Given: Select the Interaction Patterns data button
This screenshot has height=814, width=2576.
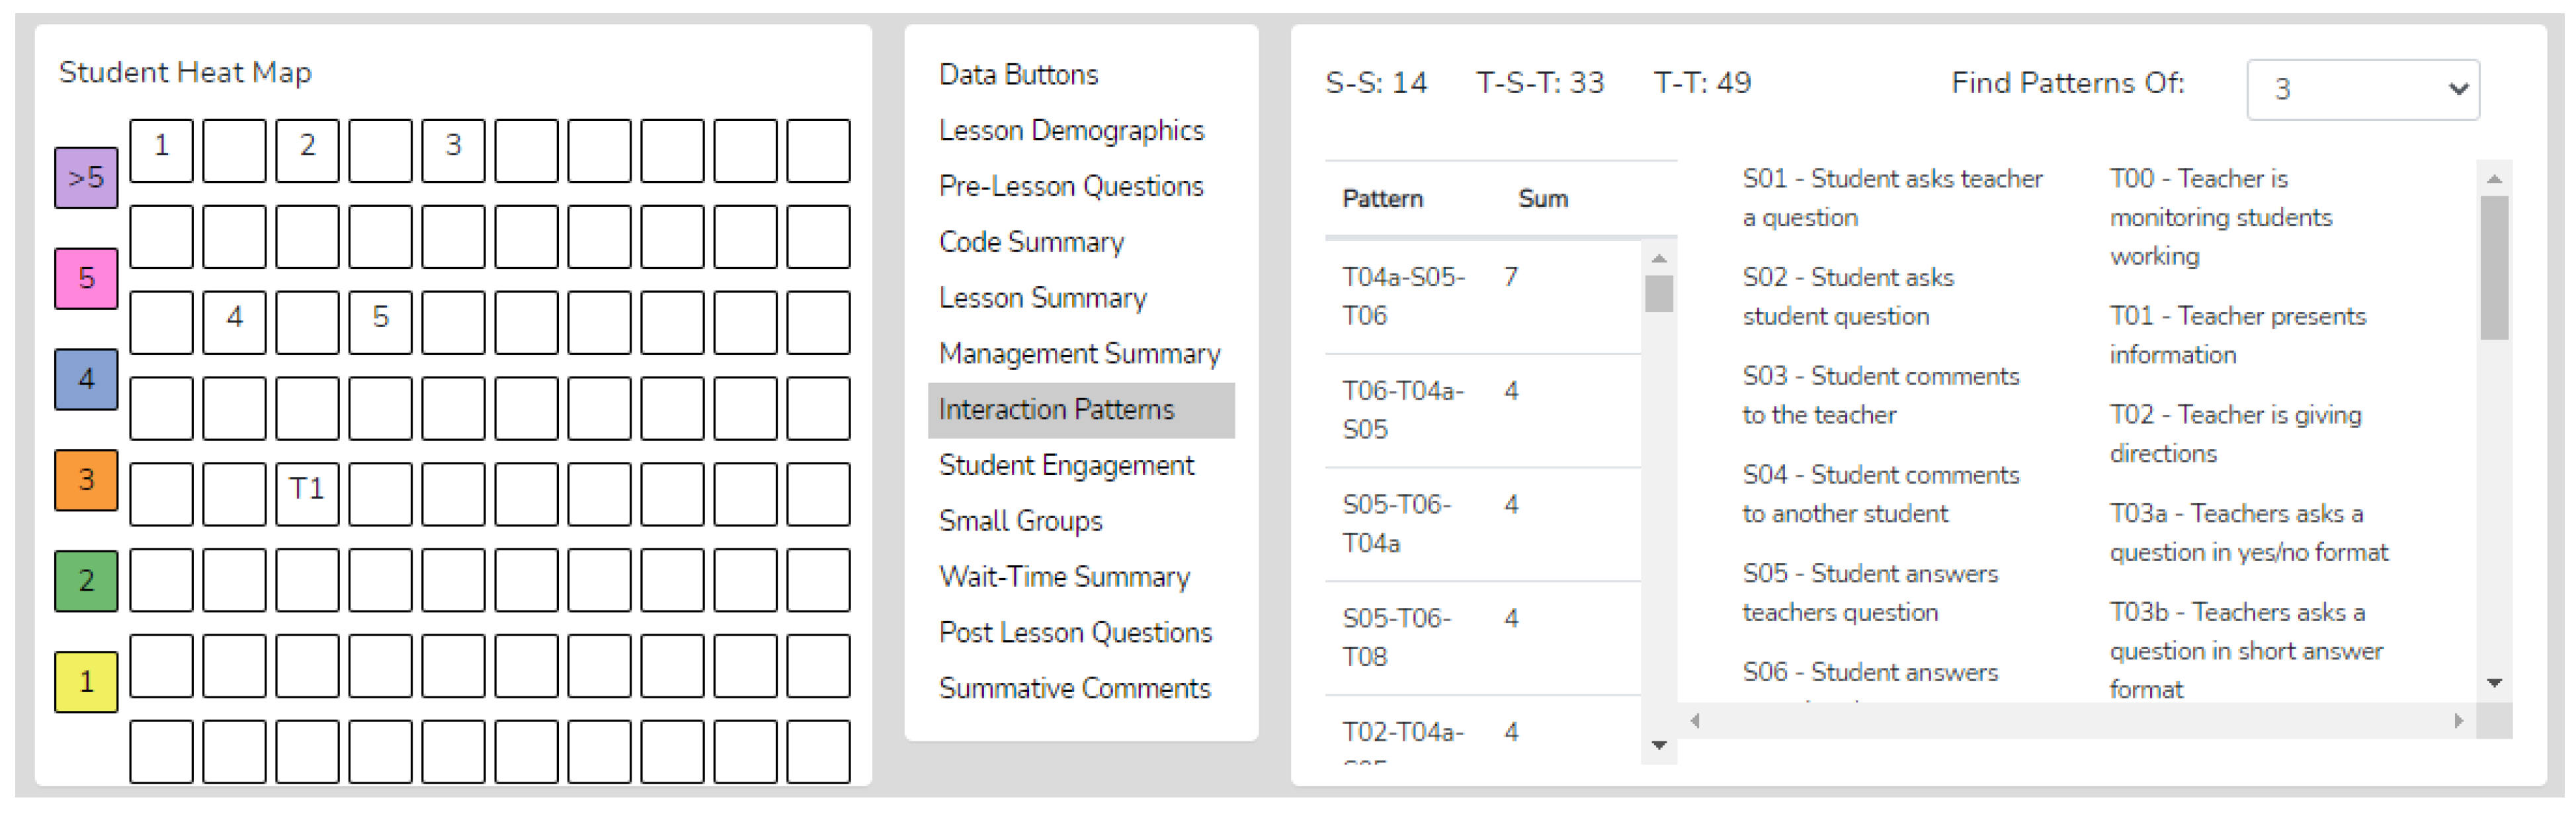Looking at the screenshot, I should pyautogui.click(x=1056, y=410).
